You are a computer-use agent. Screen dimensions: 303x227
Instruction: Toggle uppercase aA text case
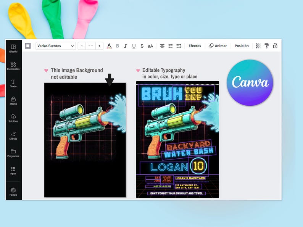click(150, 46)
